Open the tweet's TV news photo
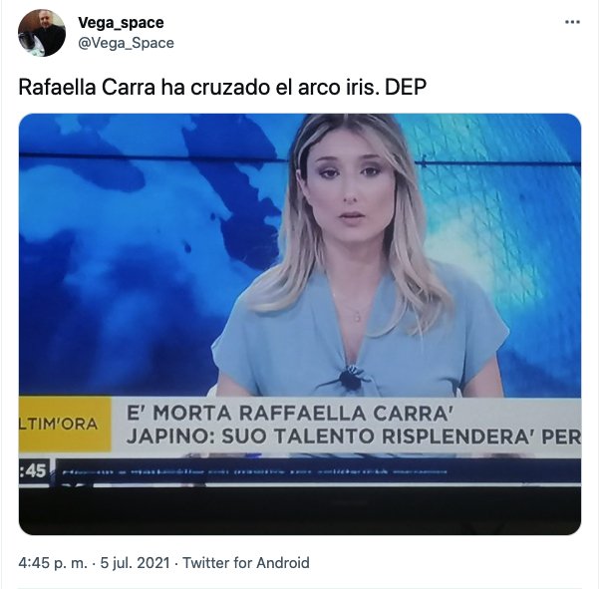Viewport: 602px width, 589px height. point(300,324)
